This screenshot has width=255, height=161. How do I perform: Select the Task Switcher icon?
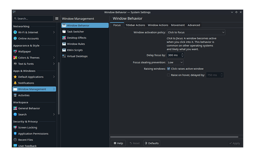point(64,32)
